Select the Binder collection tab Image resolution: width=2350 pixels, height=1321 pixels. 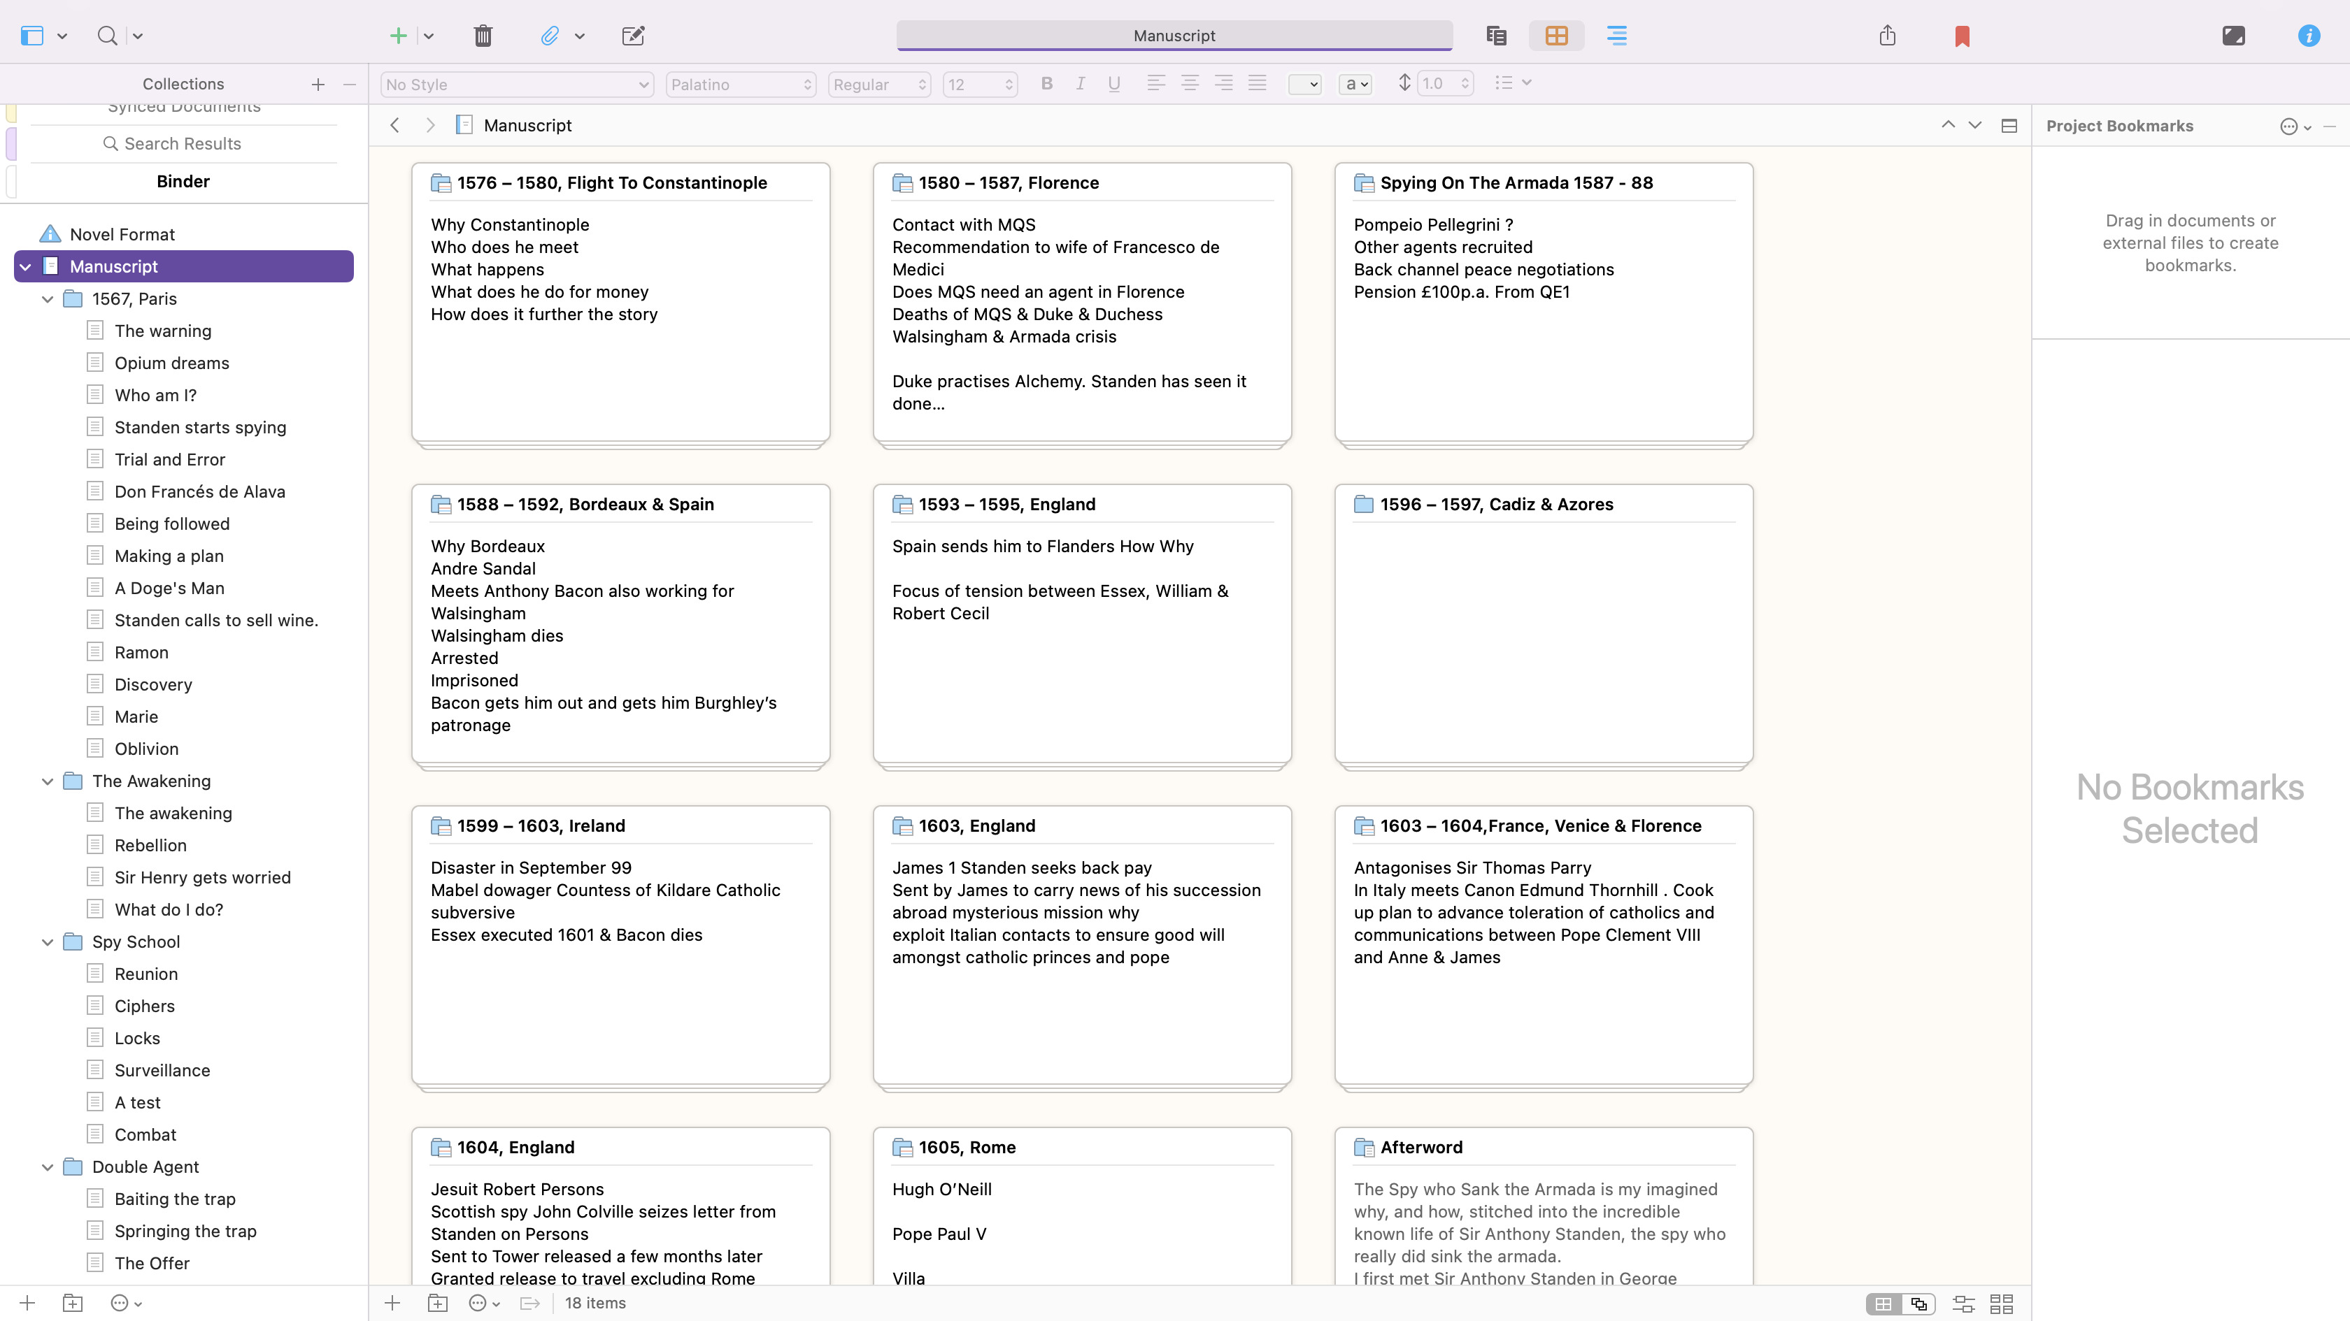point(183,182)
